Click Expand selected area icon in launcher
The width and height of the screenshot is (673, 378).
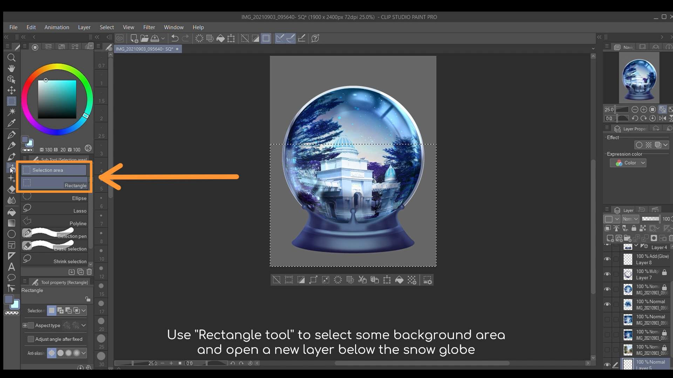[x=313, y=280]
